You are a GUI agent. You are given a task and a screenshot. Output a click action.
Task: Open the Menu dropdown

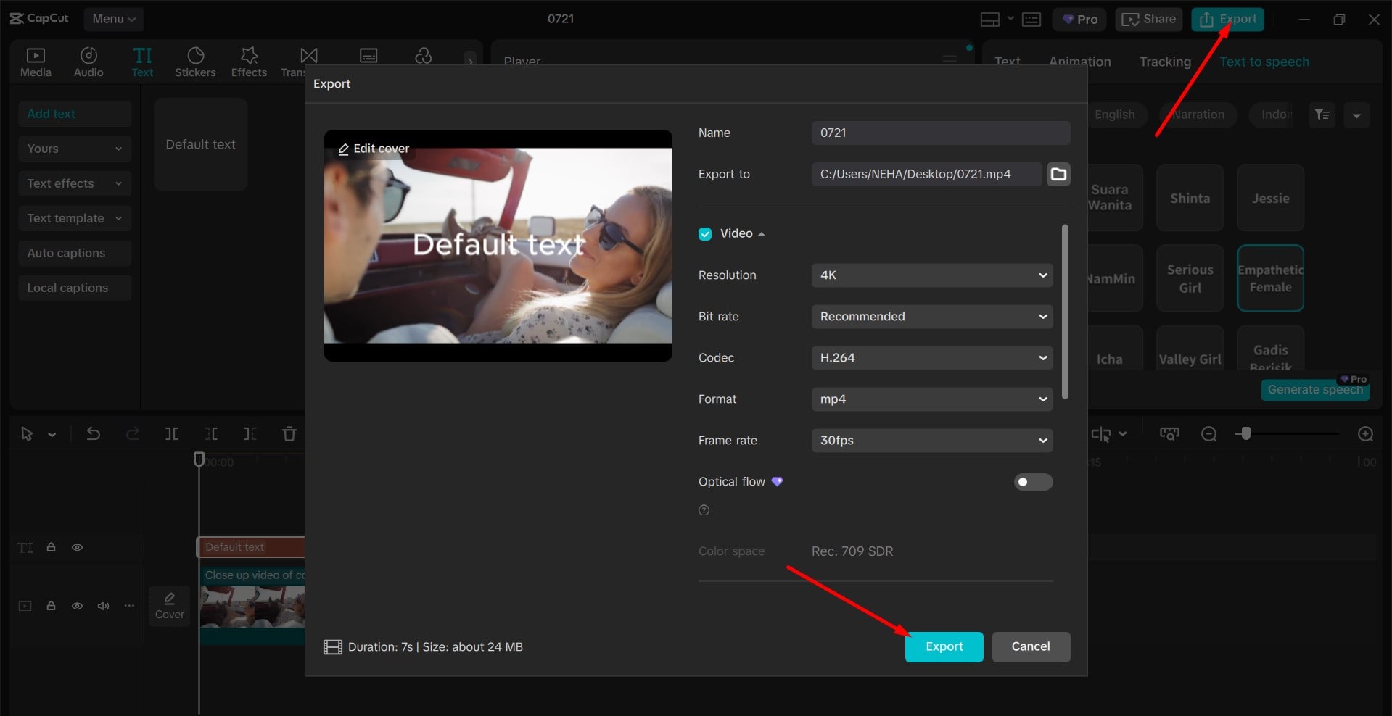pyautogui.click(x=114, y=19)
